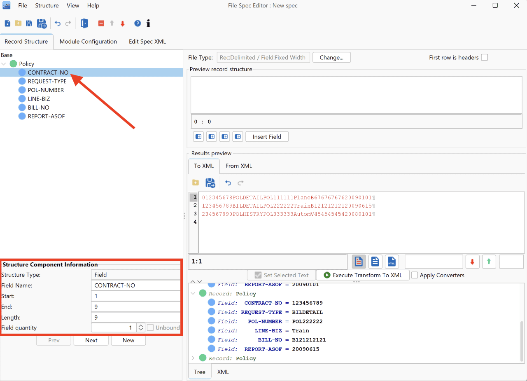Collapse the Policy node in Record Structure tree
527x381 pixels.
tap(4, 64)
